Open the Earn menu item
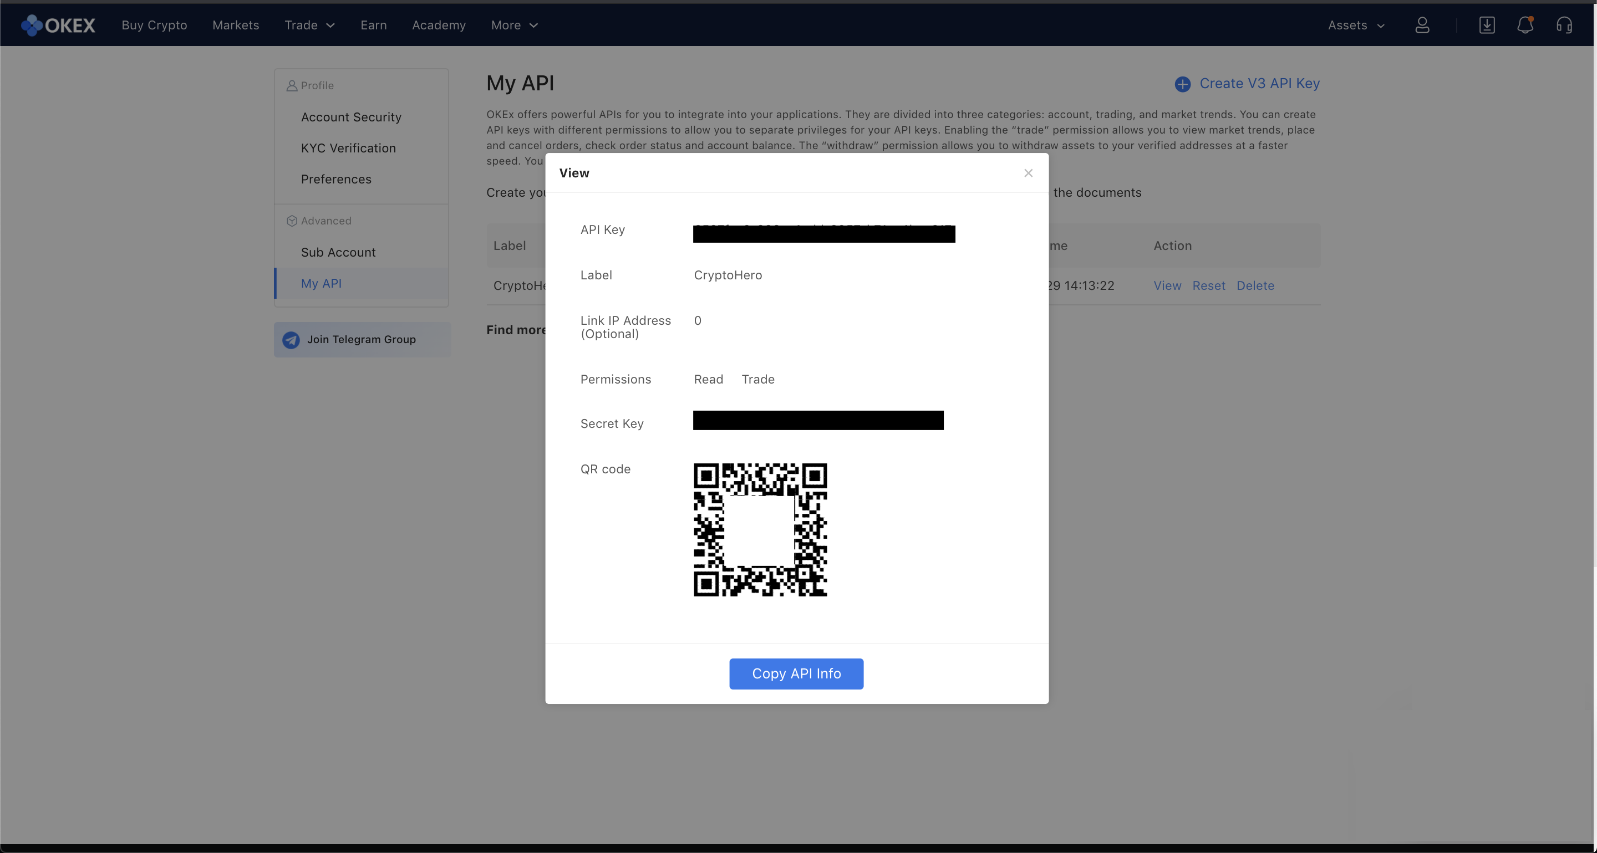This screenshot has height=853, width=1597. pyautogui.click(x=374, y=25)
